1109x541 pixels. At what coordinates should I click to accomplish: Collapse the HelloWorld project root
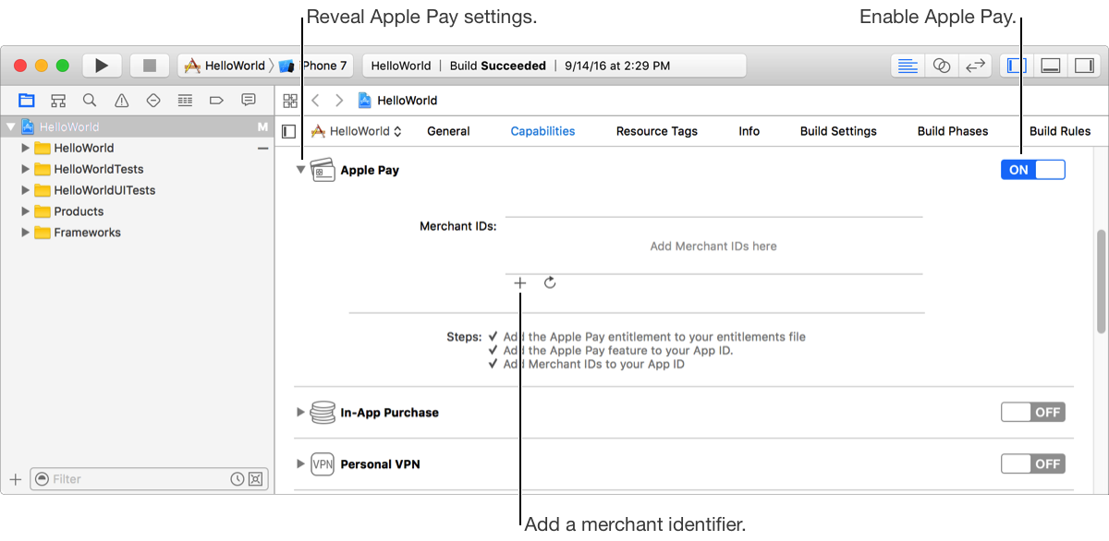click(x=10, y=126)
